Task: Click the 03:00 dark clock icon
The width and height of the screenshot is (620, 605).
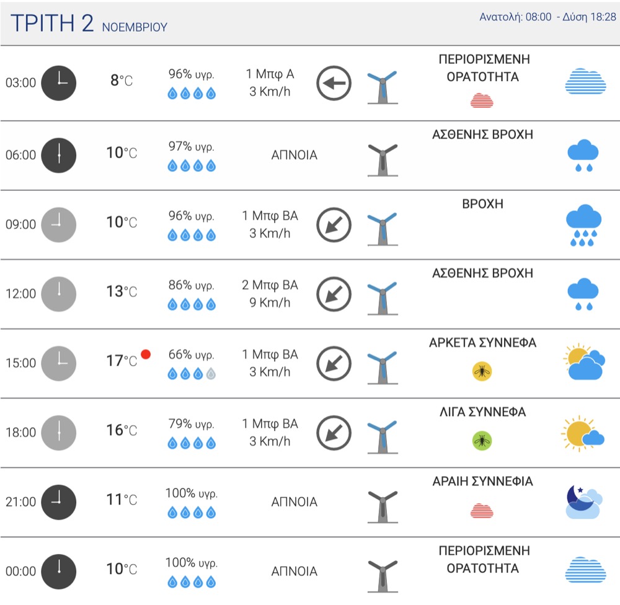Action: pos(58,83)
